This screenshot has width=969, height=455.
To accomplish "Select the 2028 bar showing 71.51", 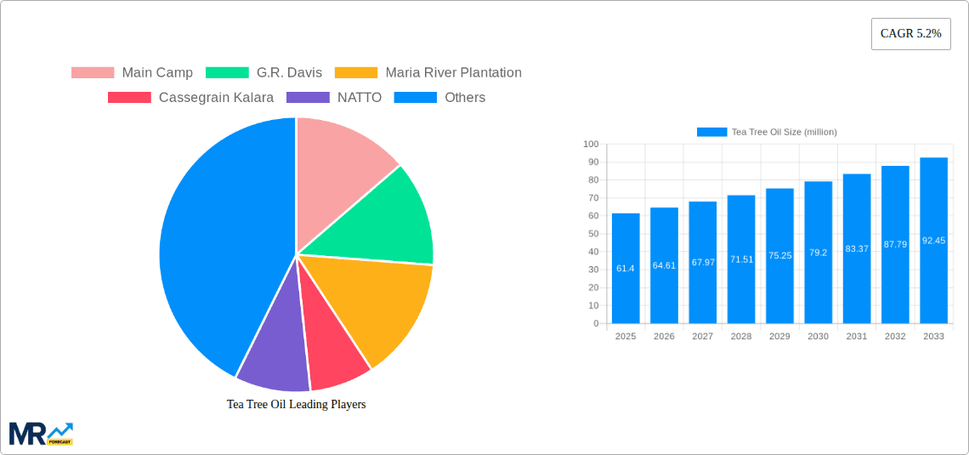I will pos(741,259).
